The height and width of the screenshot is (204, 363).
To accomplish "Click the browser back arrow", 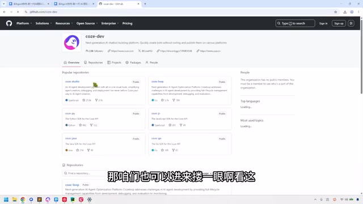I will 5,12.
